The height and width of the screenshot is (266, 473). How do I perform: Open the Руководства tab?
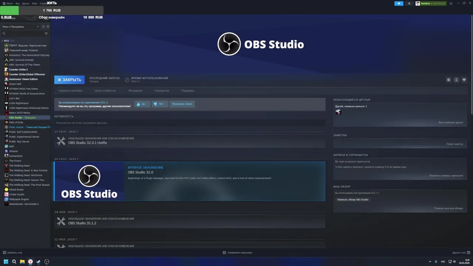click(x=162, y=91)
